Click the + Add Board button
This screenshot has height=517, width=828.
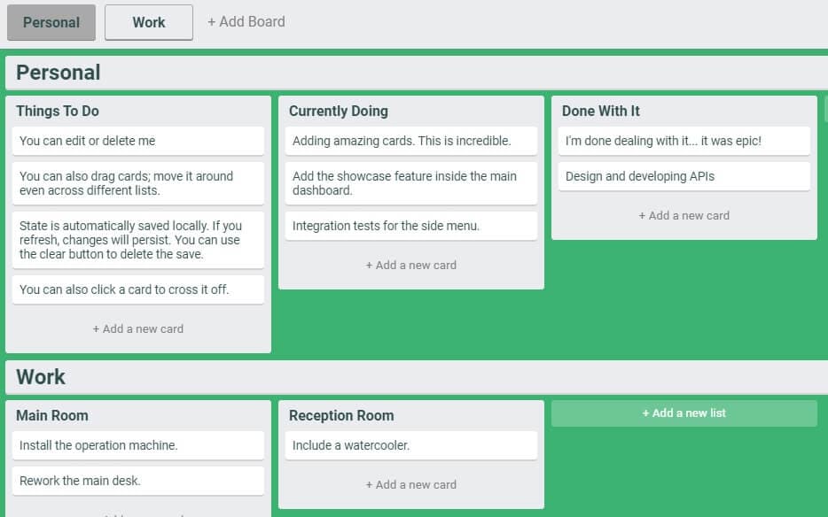246,21
